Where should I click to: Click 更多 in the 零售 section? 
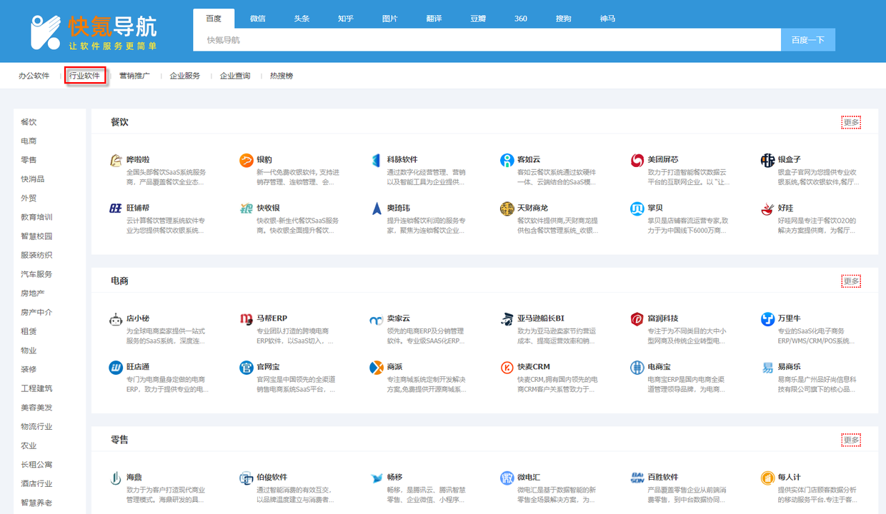(x=851, y=440)
